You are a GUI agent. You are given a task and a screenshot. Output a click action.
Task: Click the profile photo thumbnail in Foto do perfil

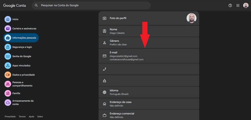coord(192,18)
